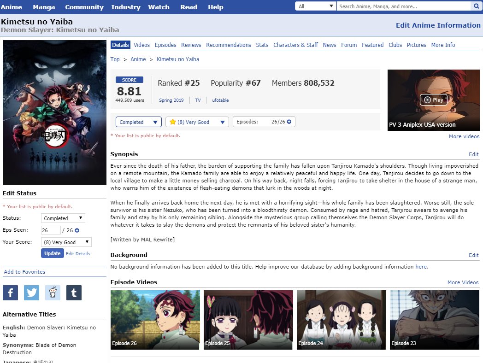Open the Help top menu
483x363 pixels.
215,7
